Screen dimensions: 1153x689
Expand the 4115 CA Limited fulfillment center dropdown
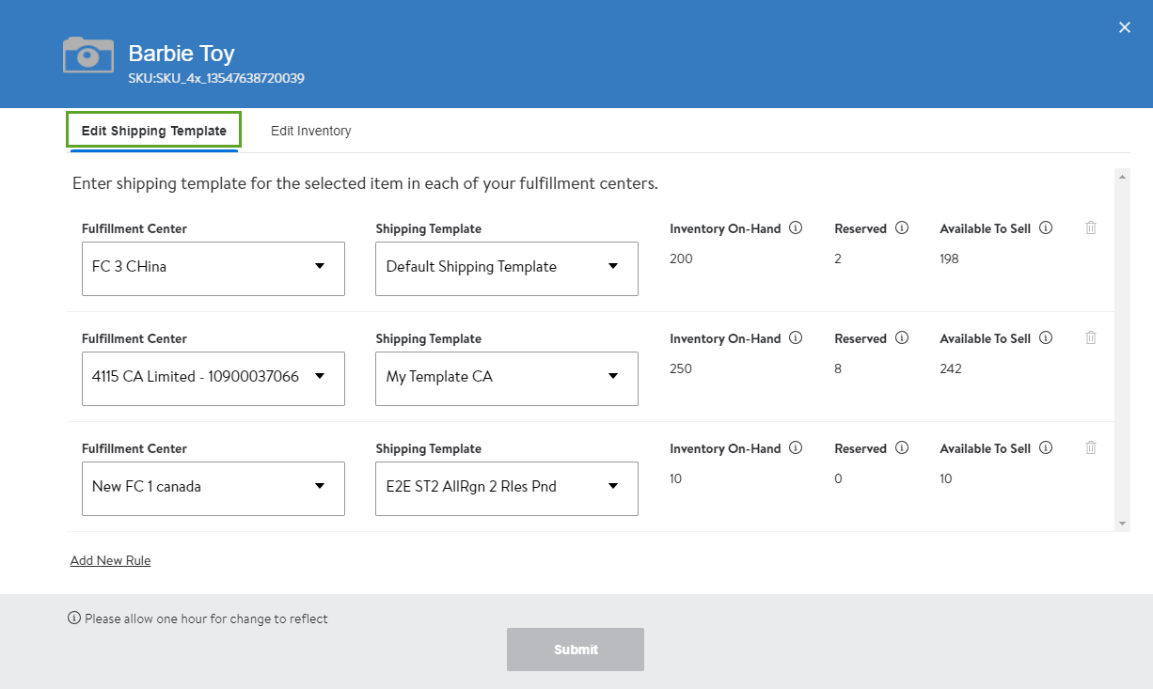[x=213, y=378]
